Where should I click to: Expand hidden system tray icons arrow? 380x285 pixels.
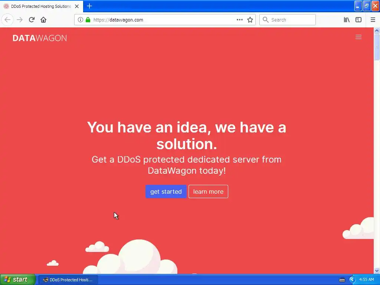pos(352,280)
